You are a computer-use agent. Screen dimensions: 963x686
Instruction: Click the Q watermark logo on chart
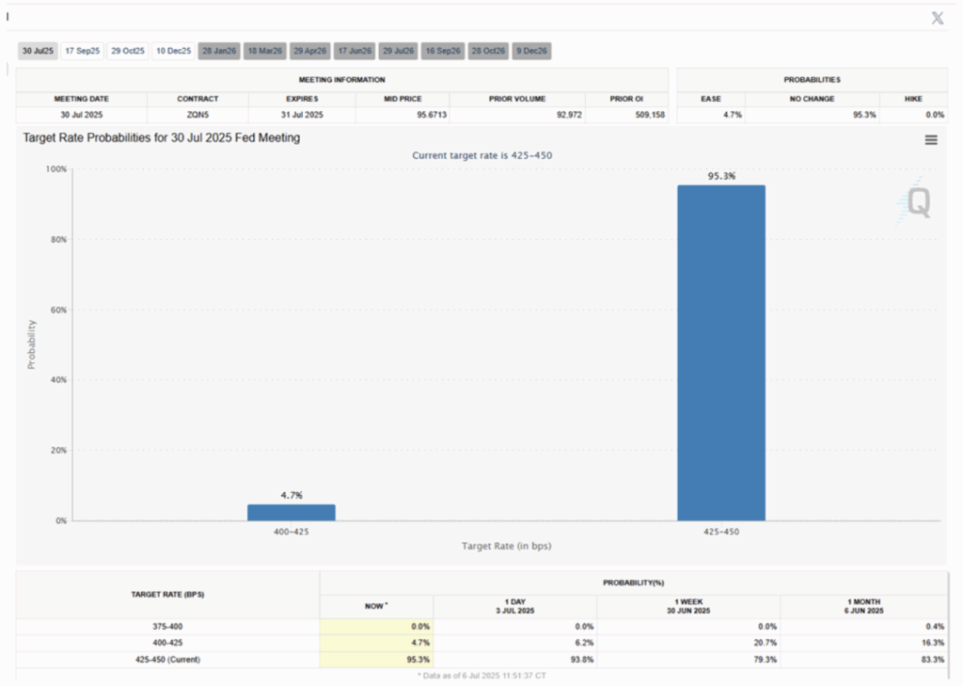click(x=915, y=201)
